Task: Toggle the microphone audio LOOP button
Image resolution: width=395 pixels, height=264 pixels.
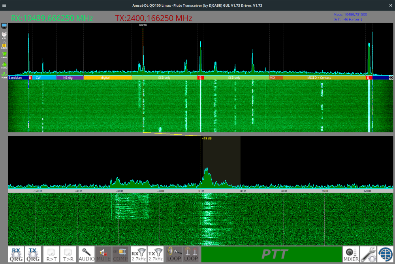Action: click(x=174, y=254)
